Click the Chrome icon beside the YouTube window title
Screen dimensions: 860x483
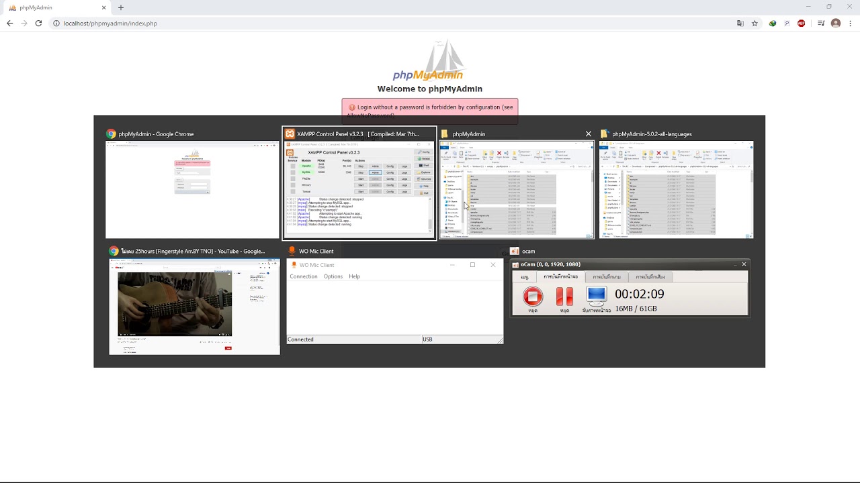(x=114, y=251)
